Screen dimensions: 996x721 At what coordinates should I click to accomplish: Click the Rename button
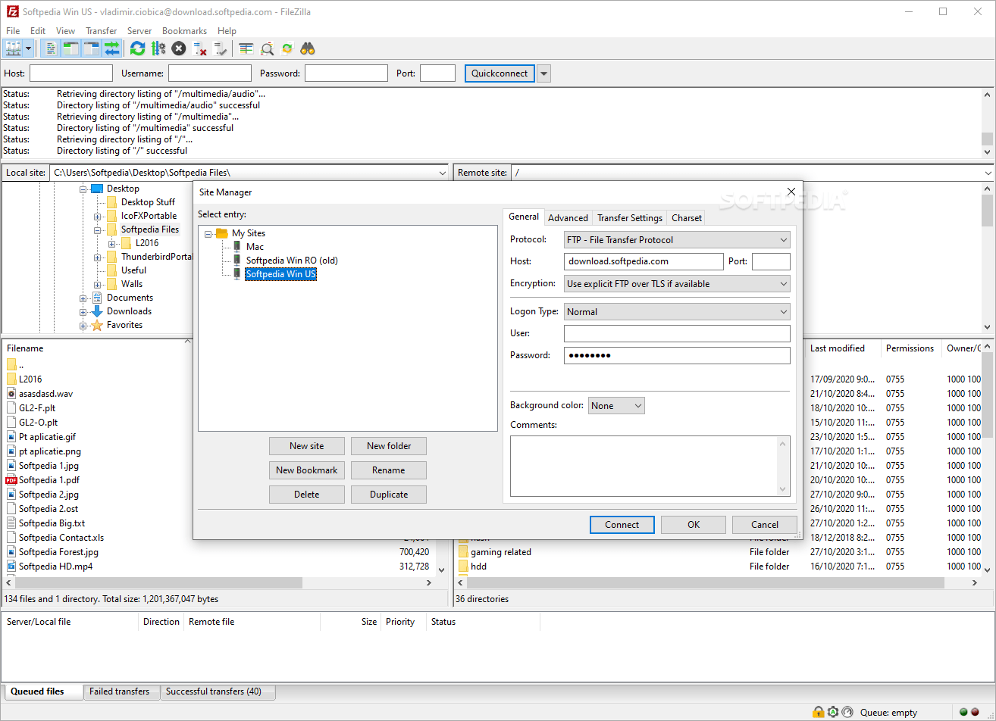point(389,470)
